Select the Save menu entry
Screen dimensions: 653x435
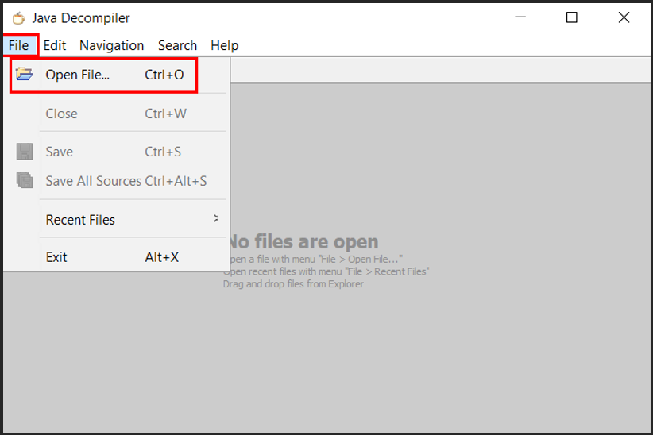click(118, 152)
